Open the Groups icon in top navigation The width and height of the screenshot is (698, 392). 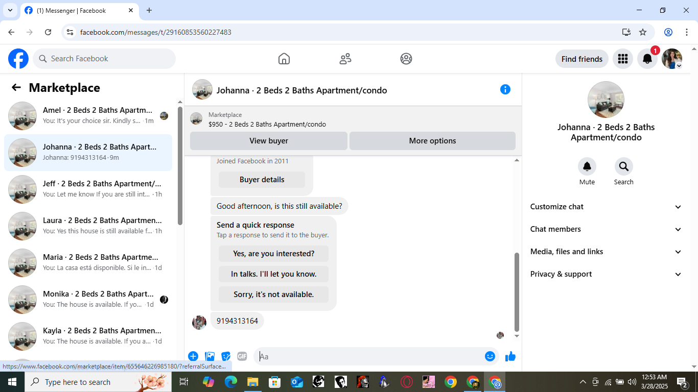click(406, 59)
